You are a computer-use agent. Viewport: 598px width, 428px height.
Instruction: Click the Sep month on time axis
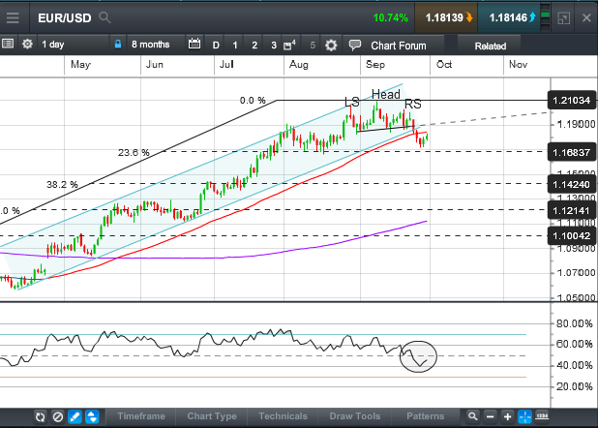point(375,64)
